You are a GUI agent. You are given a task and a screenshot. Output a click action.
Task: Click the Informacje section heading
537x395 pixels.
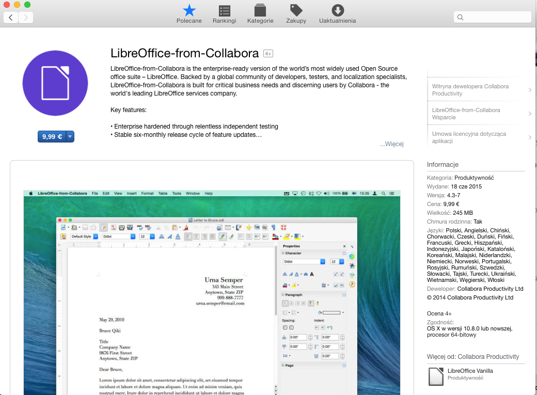[443, 164]
